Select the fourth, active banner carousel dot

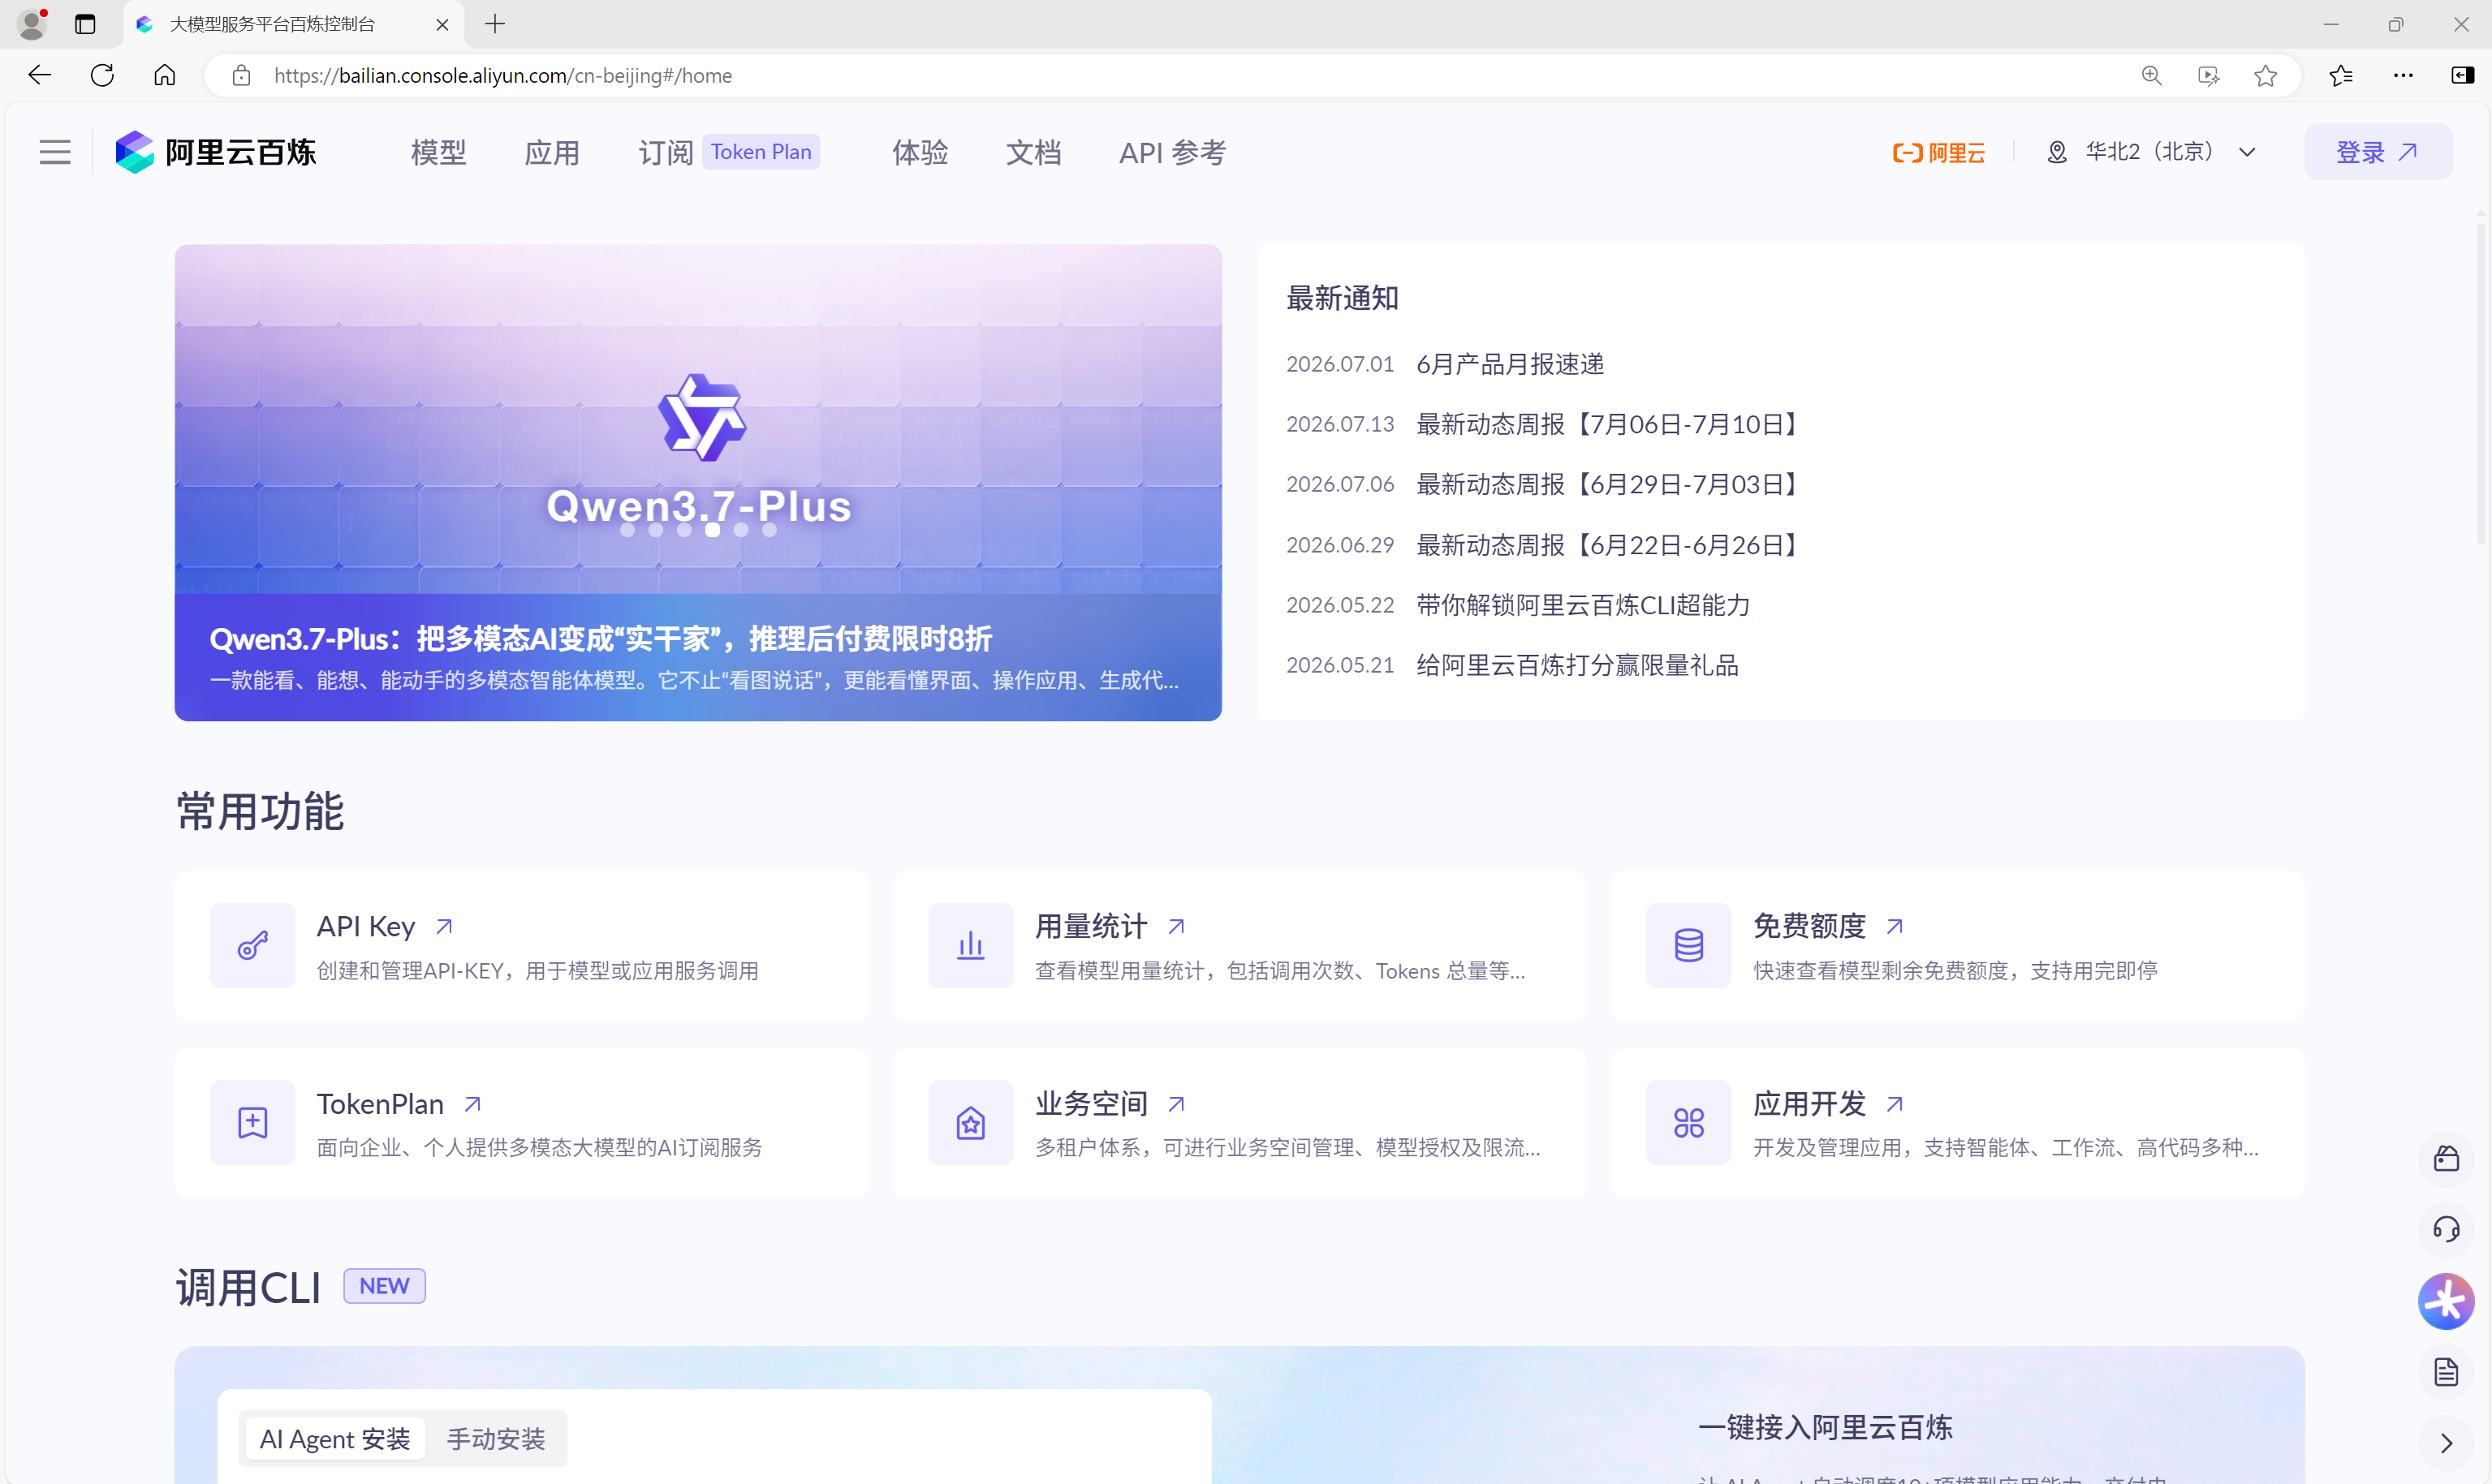pos(712,530)
